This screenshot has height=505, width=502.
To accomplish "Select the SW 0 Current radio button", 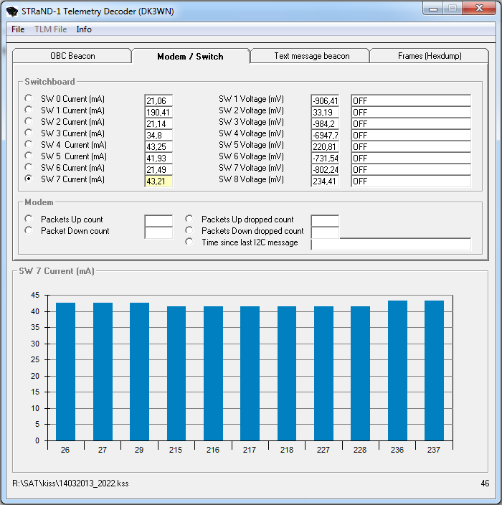I will click(x=29, y=98).
